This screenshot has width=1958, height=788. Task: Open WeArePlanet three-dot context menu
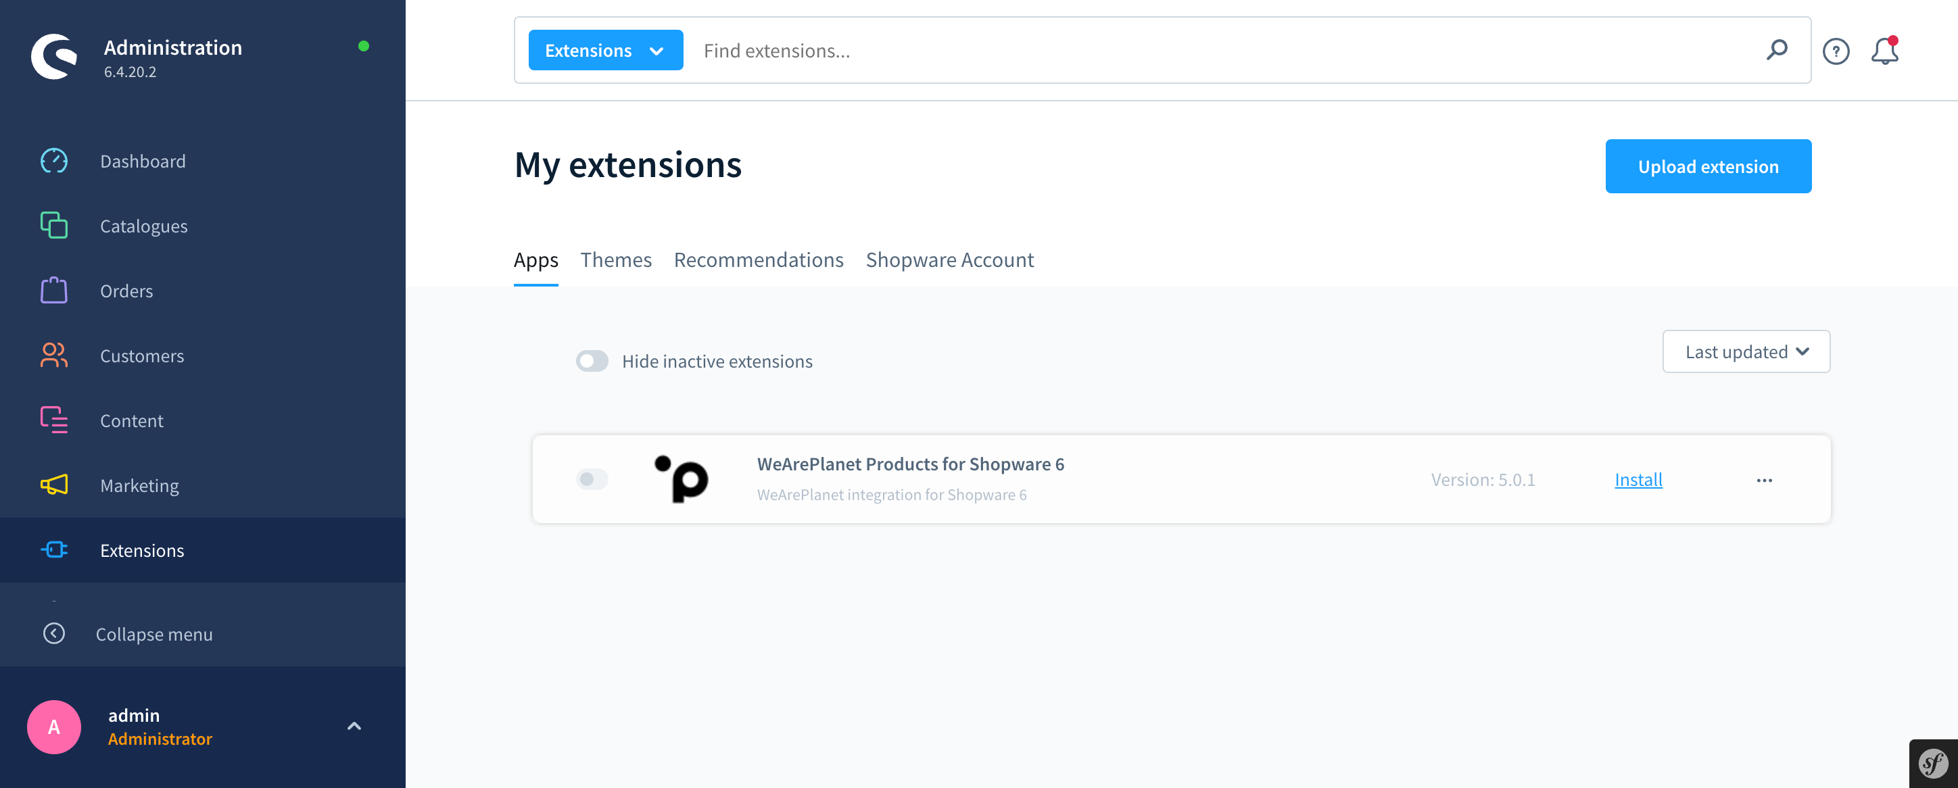tap(1764, 481)
